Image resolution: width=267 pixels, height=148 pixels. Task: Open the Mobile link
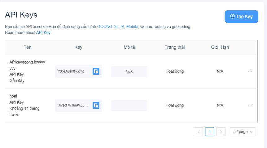pyautogui.click(x=132, y=27)
